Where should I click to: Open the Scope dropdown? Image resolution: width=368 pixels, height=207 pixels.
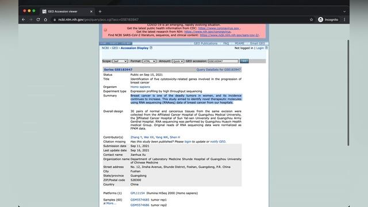[x=120, y=62]
